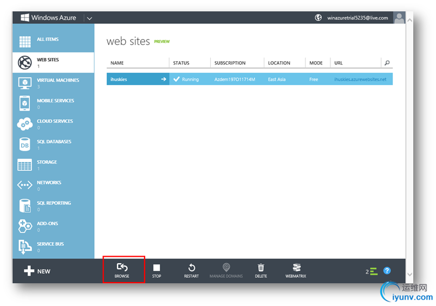Screen dimensions: 436x306
Task: Click the MANAGE DOMAINS command icon
Action: pos(226,268)
